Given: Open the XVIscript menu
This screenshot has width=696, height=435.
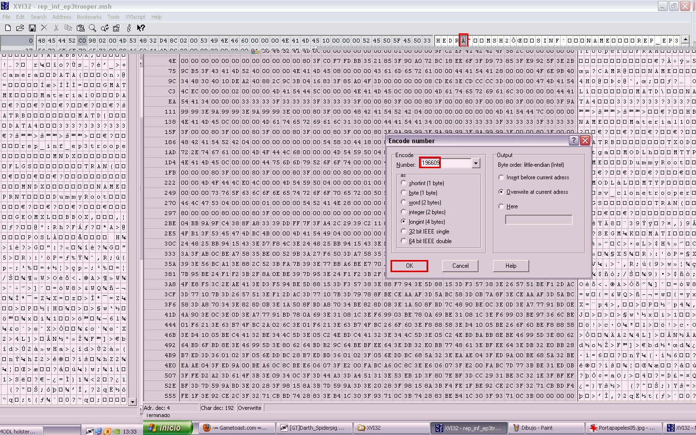Looking at the screenshot, I should click(135, 17).
